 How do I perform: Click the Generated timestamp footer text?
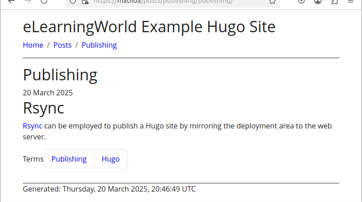point(109,189)
